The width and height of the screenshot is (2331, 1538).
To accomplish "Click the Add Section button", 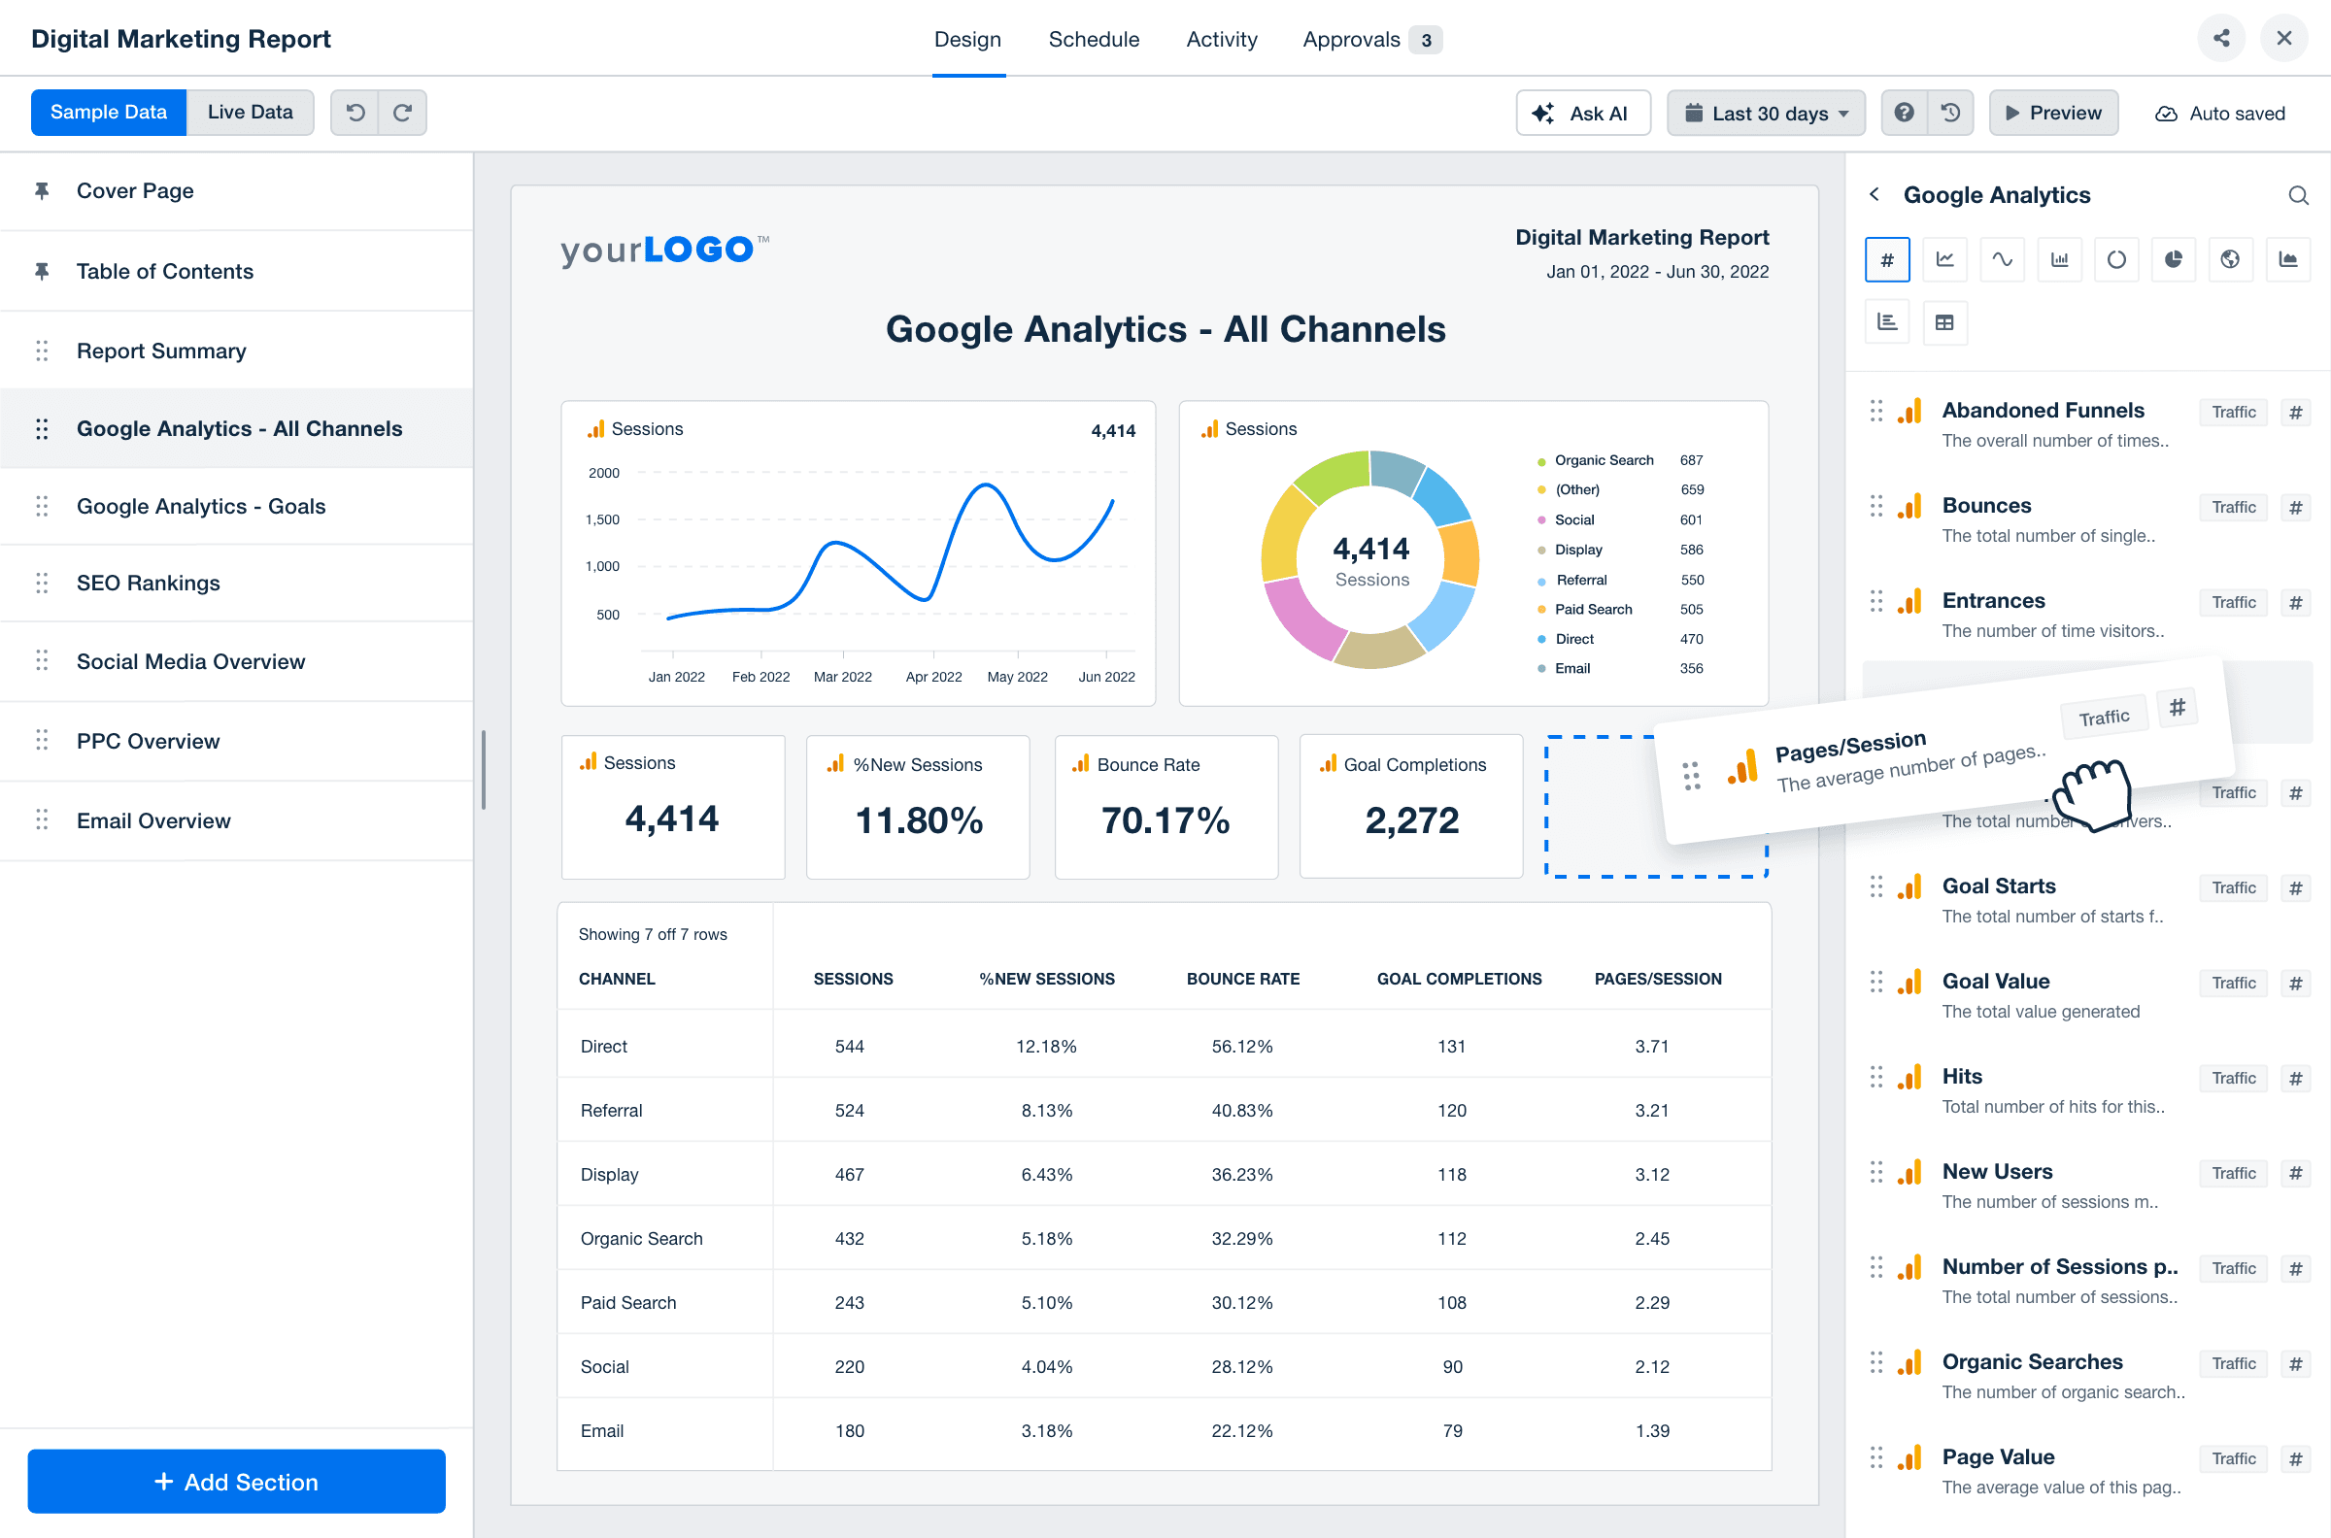I will coord(236,1481).
